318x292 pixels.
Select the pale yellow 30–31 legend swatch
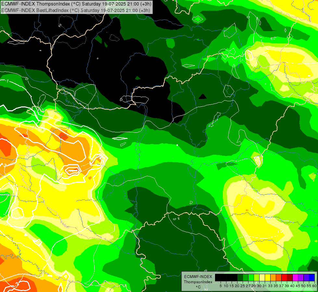coord(262,277)
